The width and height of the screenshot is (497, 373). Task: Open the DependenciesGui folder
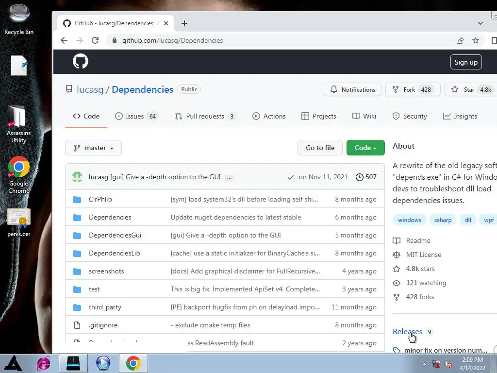pos(115,235)
